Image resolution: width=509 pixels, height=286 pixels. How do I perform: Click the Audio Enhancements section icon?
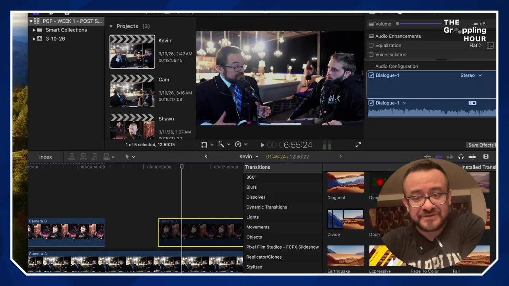point(371,36)
